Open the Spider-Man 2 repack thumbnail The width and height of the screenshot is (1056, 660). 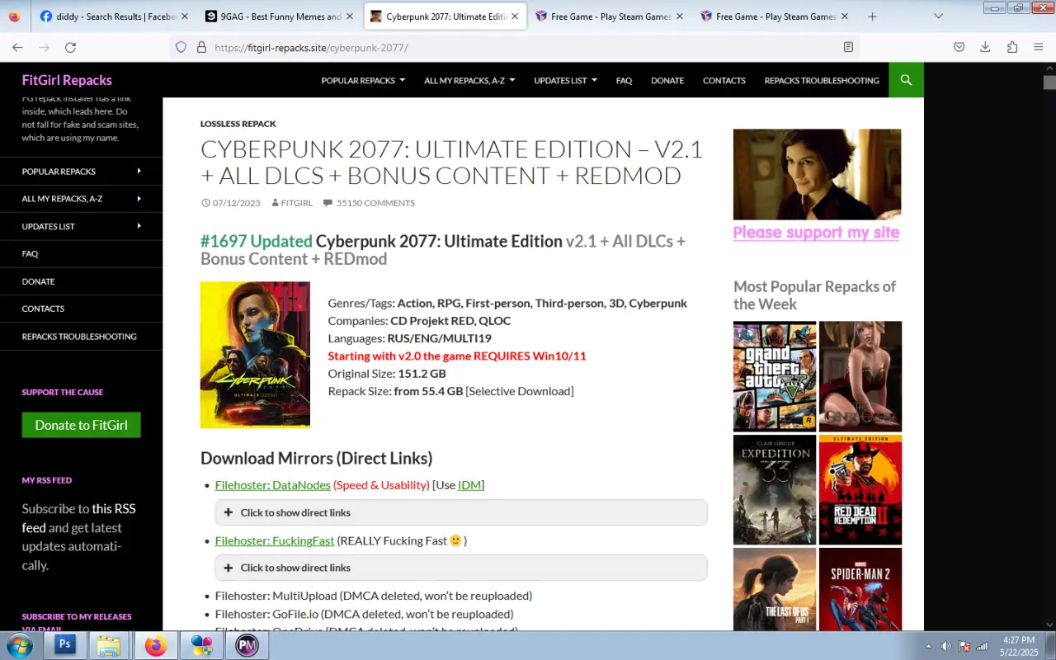(860, 590)
